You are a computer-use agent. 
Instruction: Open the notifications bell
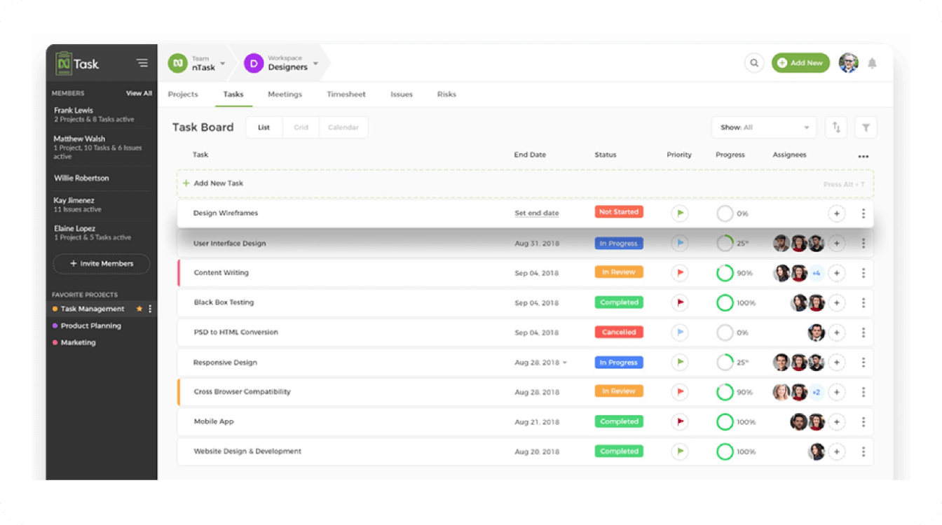[x=872, y=64]
